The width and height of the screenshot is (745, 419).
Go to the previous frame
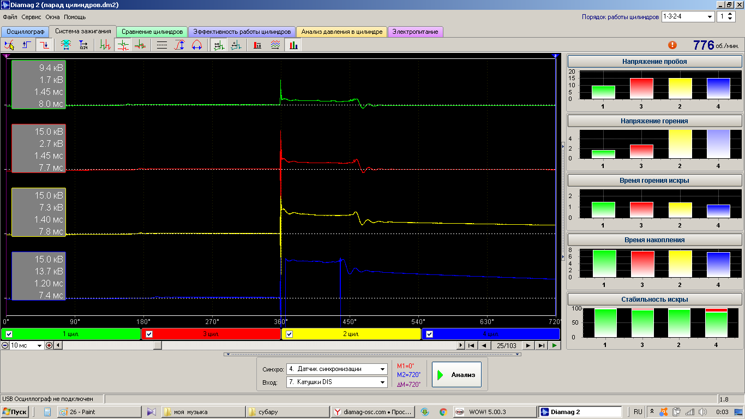point(483,345)
